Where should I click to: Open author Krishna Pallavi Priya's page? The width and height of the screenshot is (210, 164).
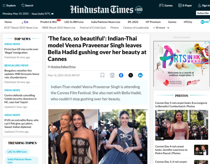coord(63,67)
